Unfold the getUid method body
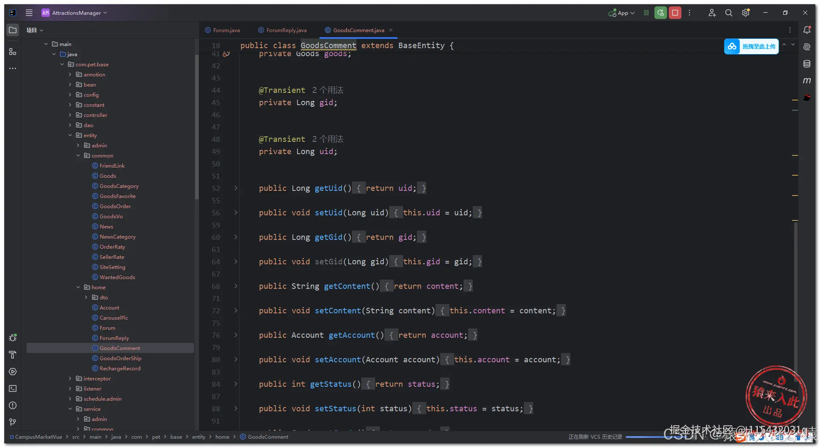Viewport: 820px width, 448px height. click(236, 188)
